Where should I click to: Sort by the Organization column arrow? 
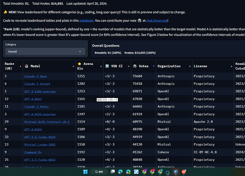[190, 66]
